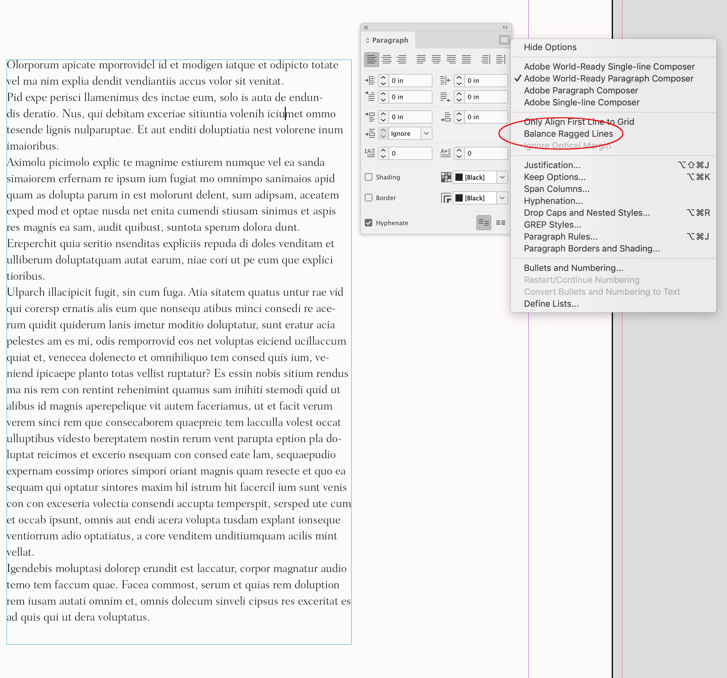Choose Justify all lines alignment icon
Screen dimensions: 727x678
466,59
